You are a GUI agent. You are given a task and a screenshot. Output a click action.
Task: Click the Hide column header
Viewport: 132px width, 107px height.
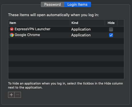pos(111,23)
